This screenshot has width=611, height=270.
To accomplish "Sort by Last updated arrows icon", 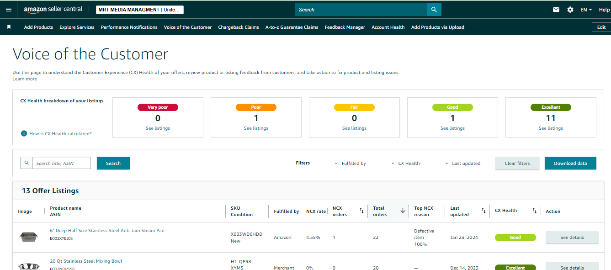I will pos(483,211).
